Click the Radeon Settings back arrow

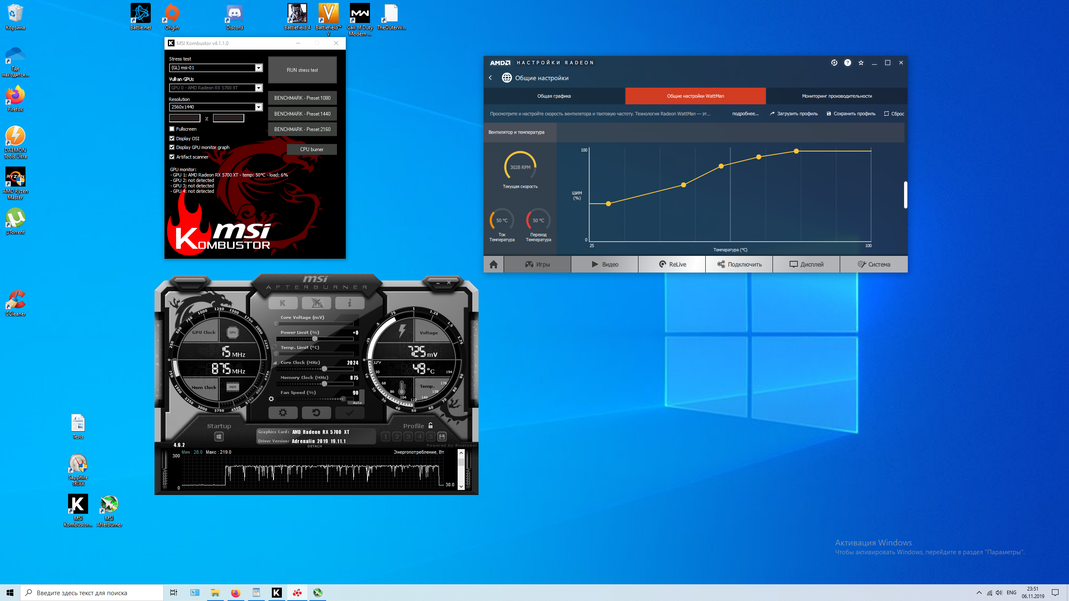[491, 78]
